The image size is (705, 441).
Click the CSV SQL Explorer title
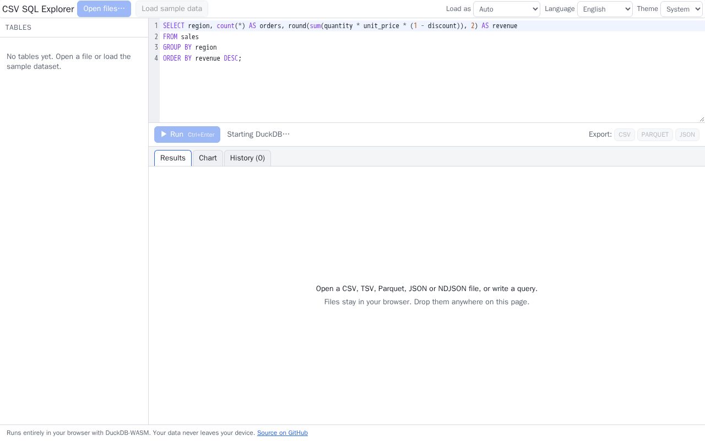(38, 9)
